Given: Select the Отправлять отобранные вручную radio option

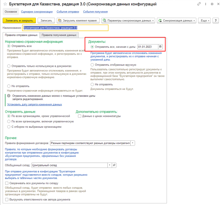Looking at the screenshot, I should click(92, 65).
